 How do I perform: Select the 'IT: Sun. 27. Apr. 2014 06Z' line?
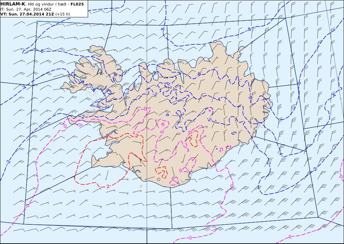click(x=26, y=9)
